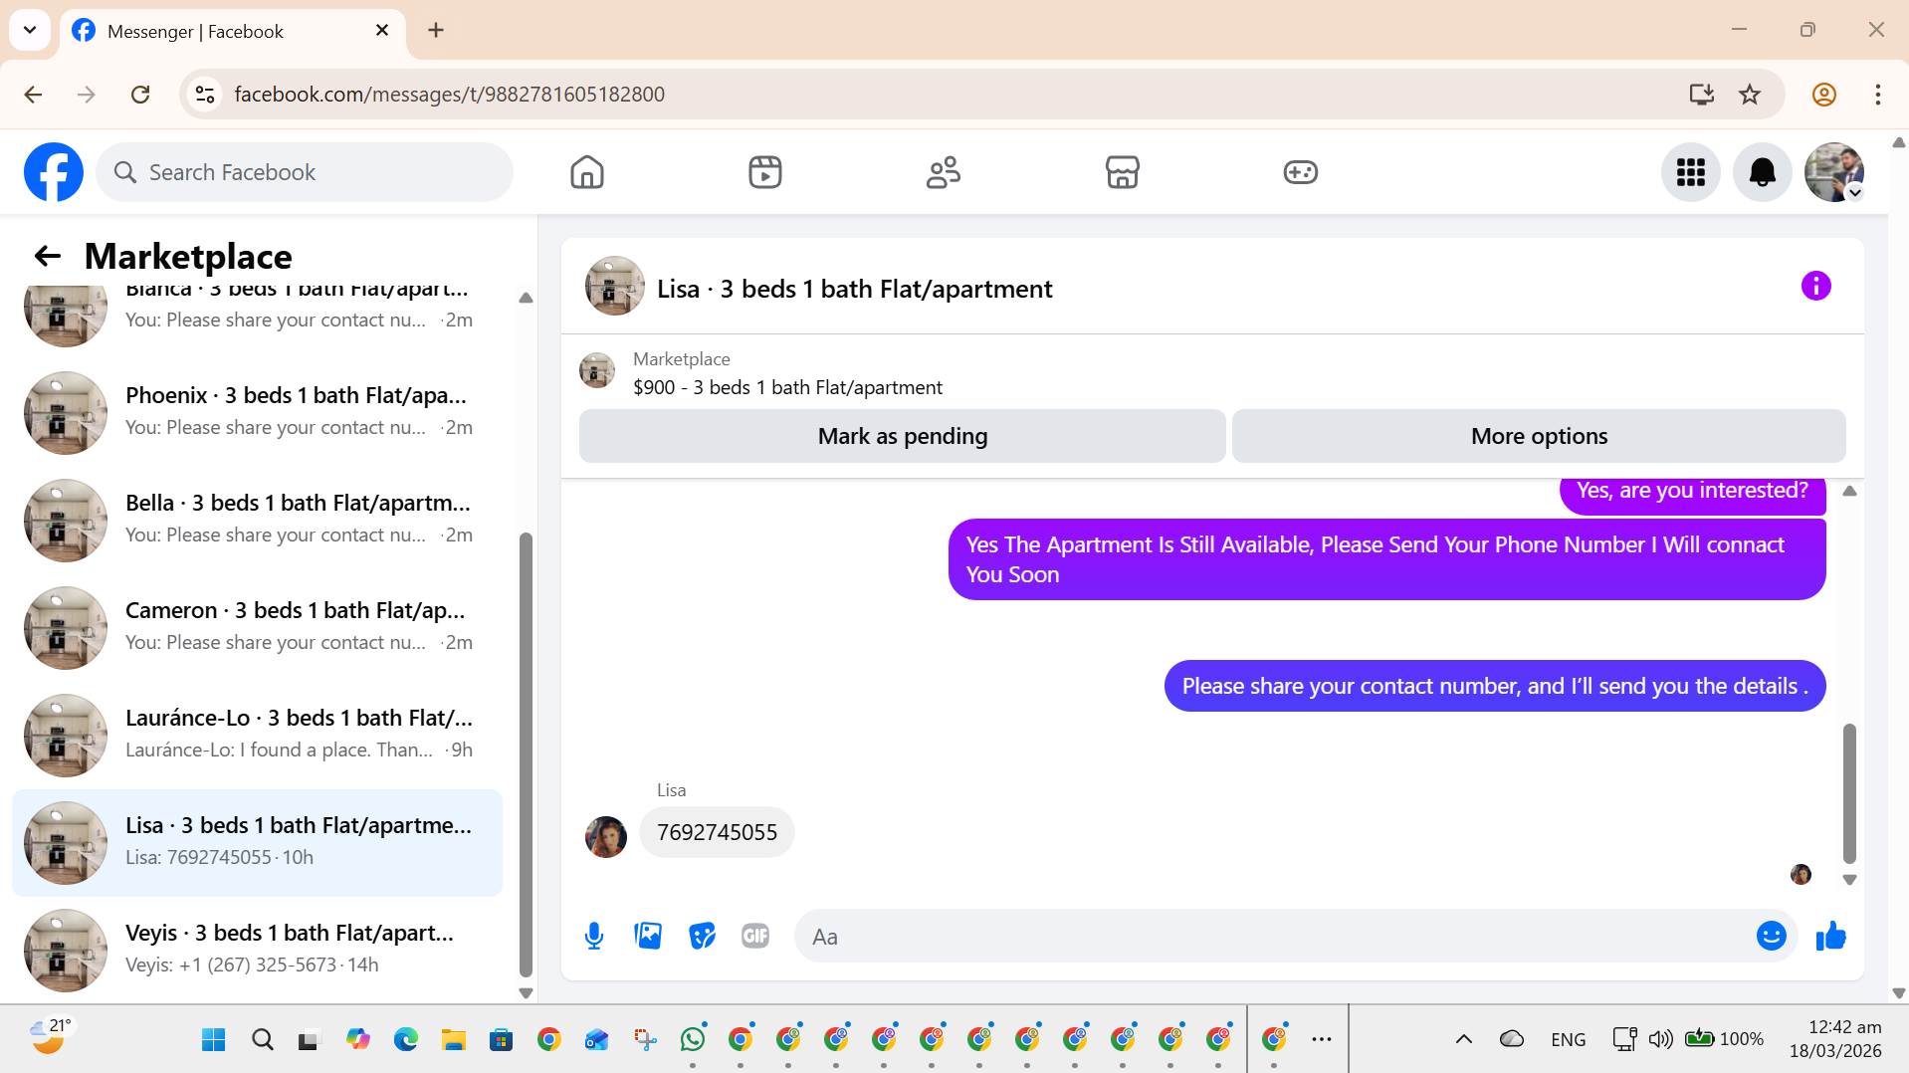This screenshot has width=1909, height=1073.
Task: Open the emoji picker smiley
Action: (1771, 936)
